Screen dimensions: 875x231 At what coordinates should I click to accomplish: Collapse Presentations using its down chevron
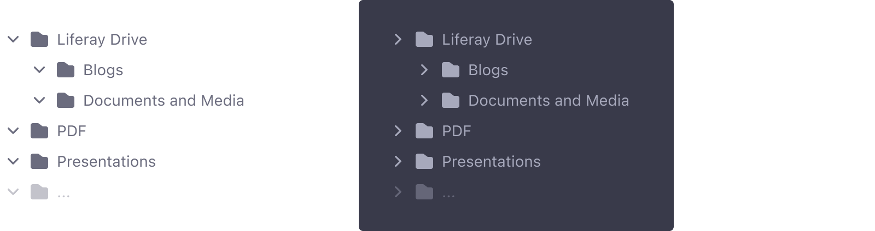click(x=13, y=161)
